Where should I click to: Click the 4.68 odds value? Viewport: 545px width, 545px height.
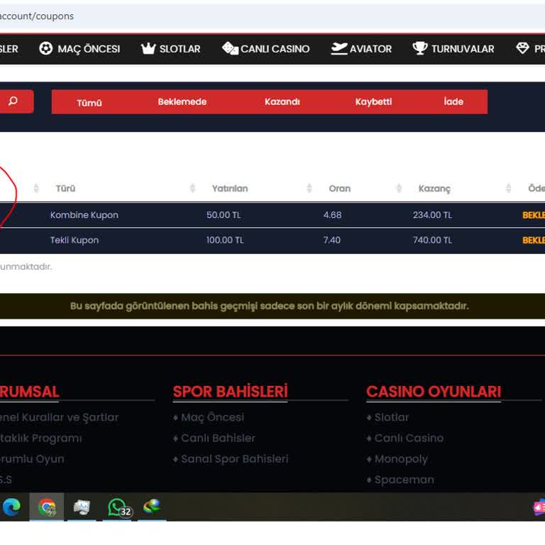(x=332, y=215)
